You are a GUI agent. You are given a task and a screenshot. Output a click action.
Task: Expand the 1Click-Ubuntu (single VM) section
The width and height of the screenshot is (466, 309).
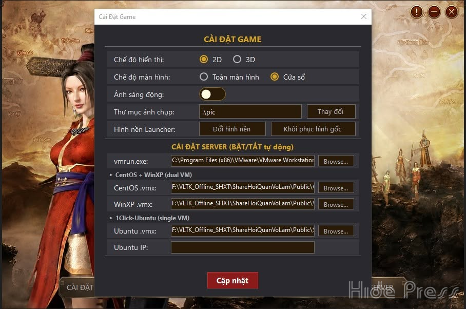click(x=149, y=218)
